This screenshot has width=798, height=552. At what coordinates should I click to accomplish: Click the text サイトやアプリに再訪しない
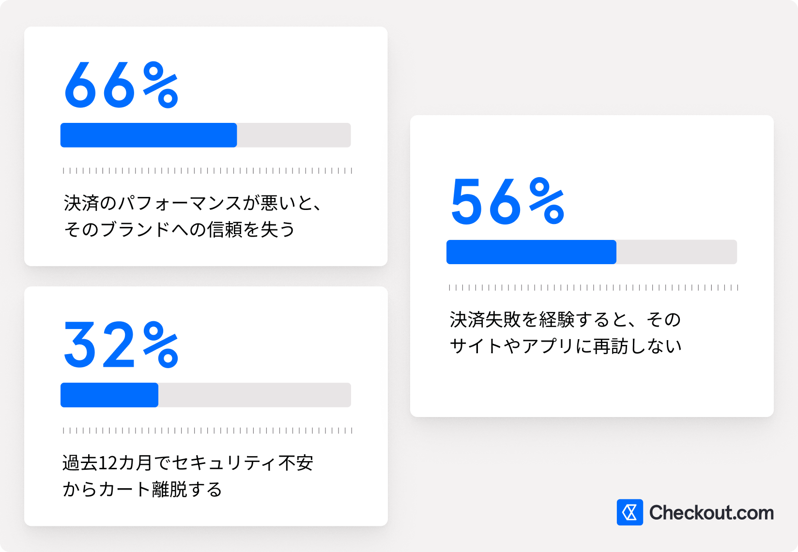(x=565, y=346)
